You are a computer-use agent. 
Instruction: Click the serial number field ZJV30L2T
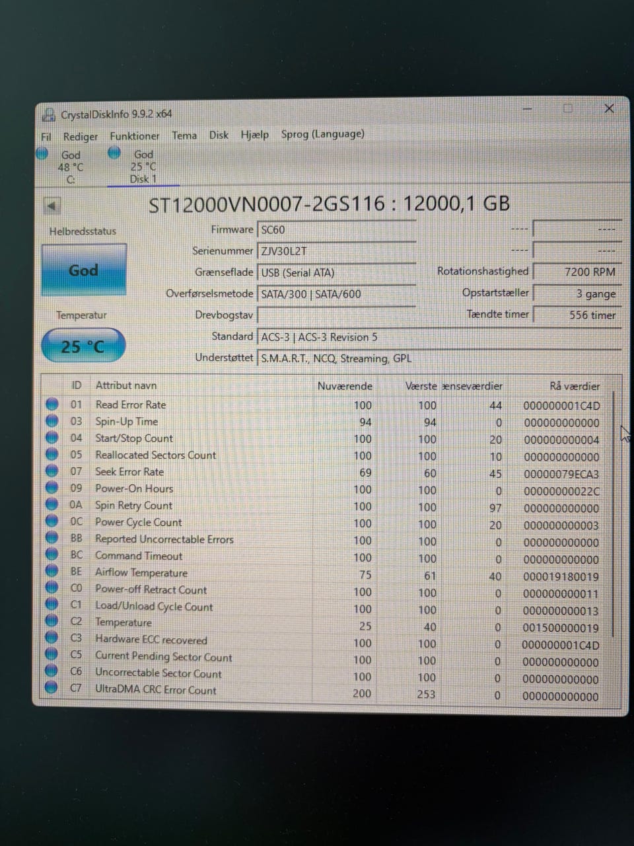point(336,251)
